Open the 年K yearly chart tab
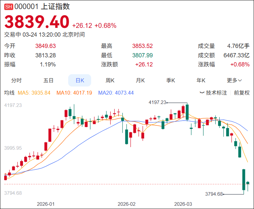The height and width of the screenshot is (209, 254). (x=201, y=80)
